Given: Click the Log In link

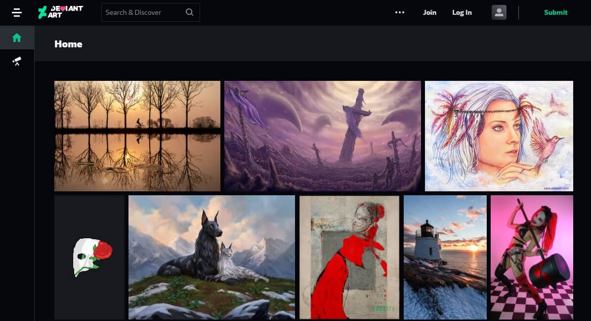Looking at the screenshot, I should coord(462,12).
